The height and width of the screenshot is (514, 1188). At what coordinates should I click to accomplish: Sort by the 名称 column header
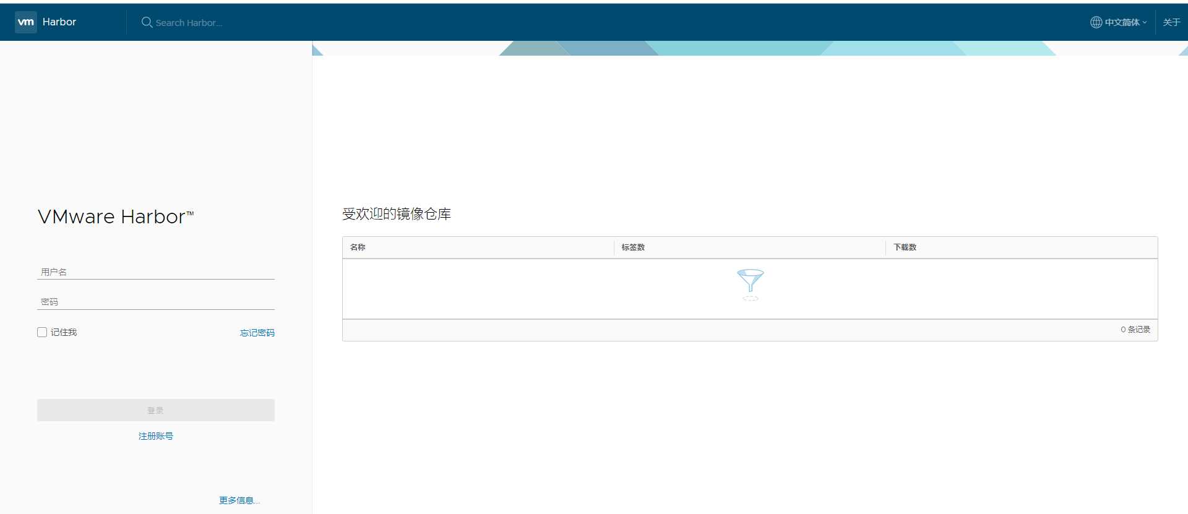click(358, 247)
